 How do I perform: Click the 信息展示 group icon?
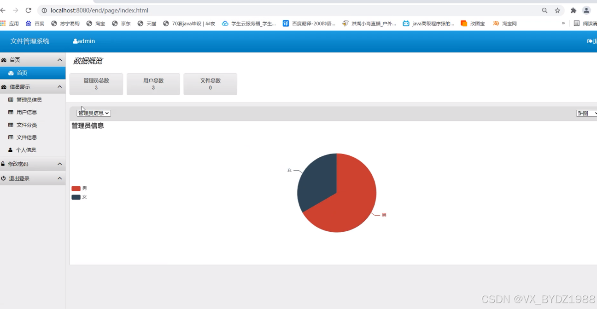point(4,87)
